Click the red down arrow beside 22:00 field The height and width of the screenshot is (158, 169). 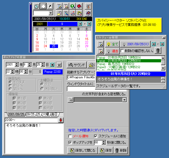pos(61,120)
